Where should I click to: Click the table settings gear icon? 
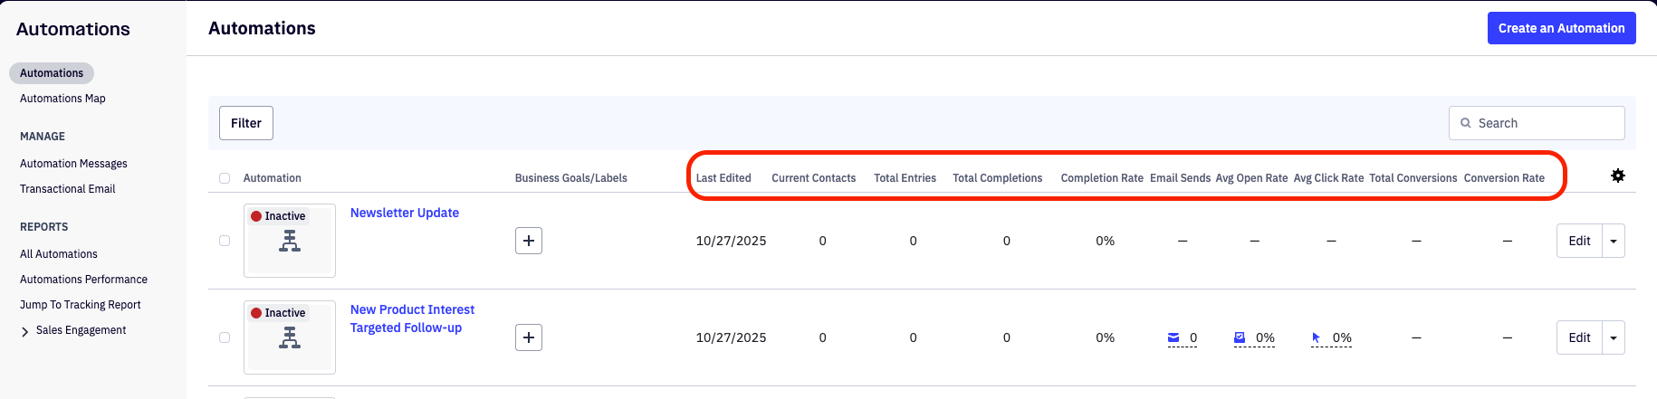1617,176
